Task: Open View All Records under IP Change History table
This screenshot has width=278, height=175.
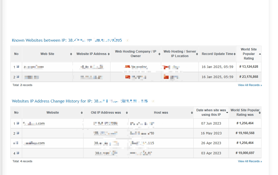Action: 250,161
